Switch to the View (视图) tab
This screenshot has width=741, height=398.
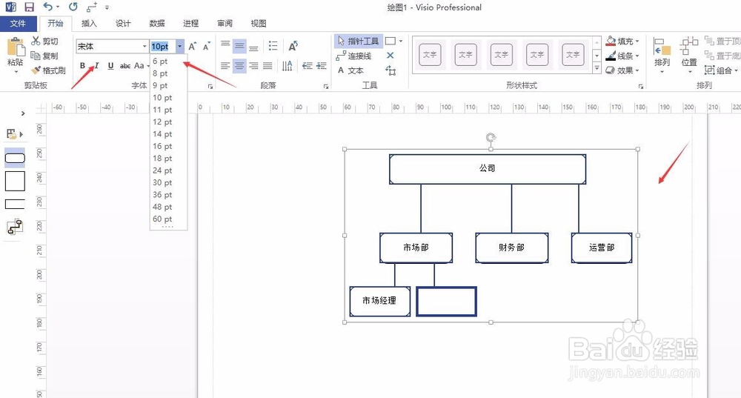click(x=259, y=23)
